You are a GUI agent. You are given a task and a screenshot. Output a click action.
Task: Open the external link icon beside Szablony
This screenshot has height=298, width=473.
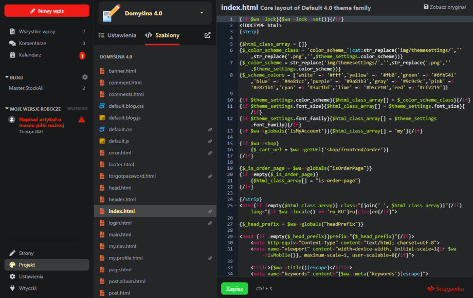pos(207,35)
